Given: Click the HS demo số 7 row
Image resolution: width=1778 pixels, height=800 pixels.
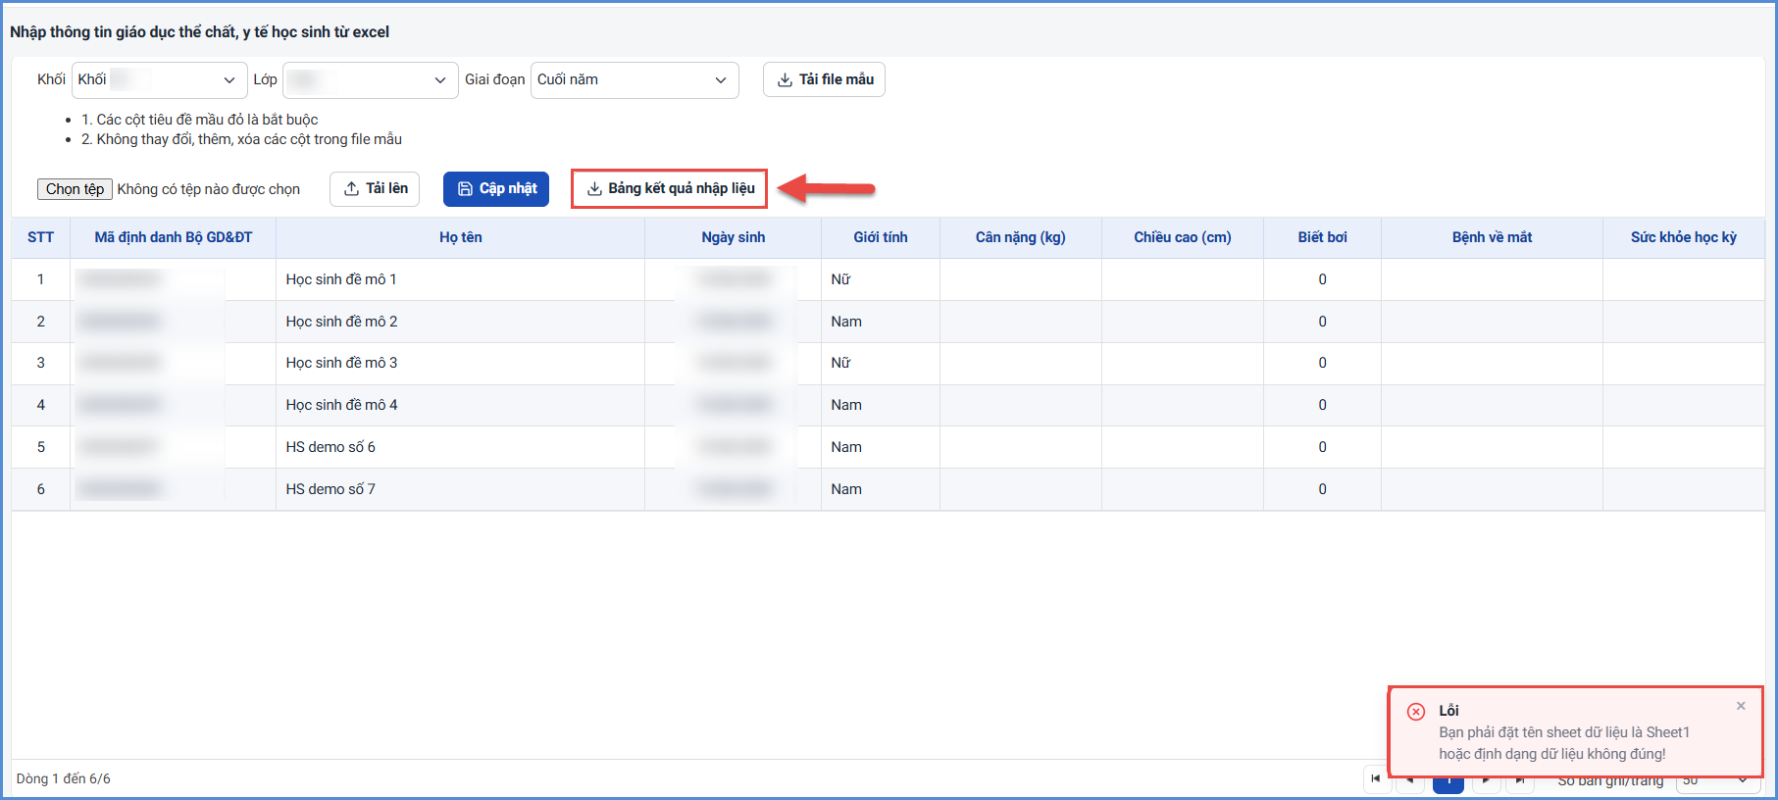Looking at the screenshot, I should pyautogui.click(x=888, y=489).
